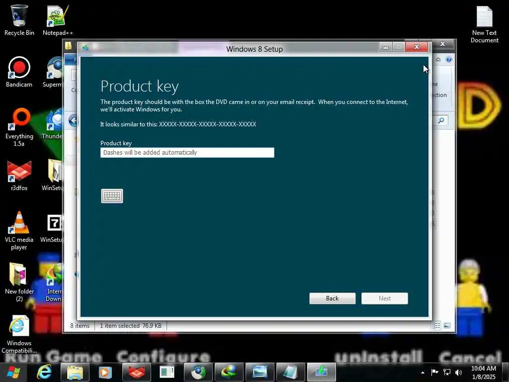The height and width of the screenshot is (382, 509).
Task: Click the '8 items' status bar text
Action: coord(80,325)
